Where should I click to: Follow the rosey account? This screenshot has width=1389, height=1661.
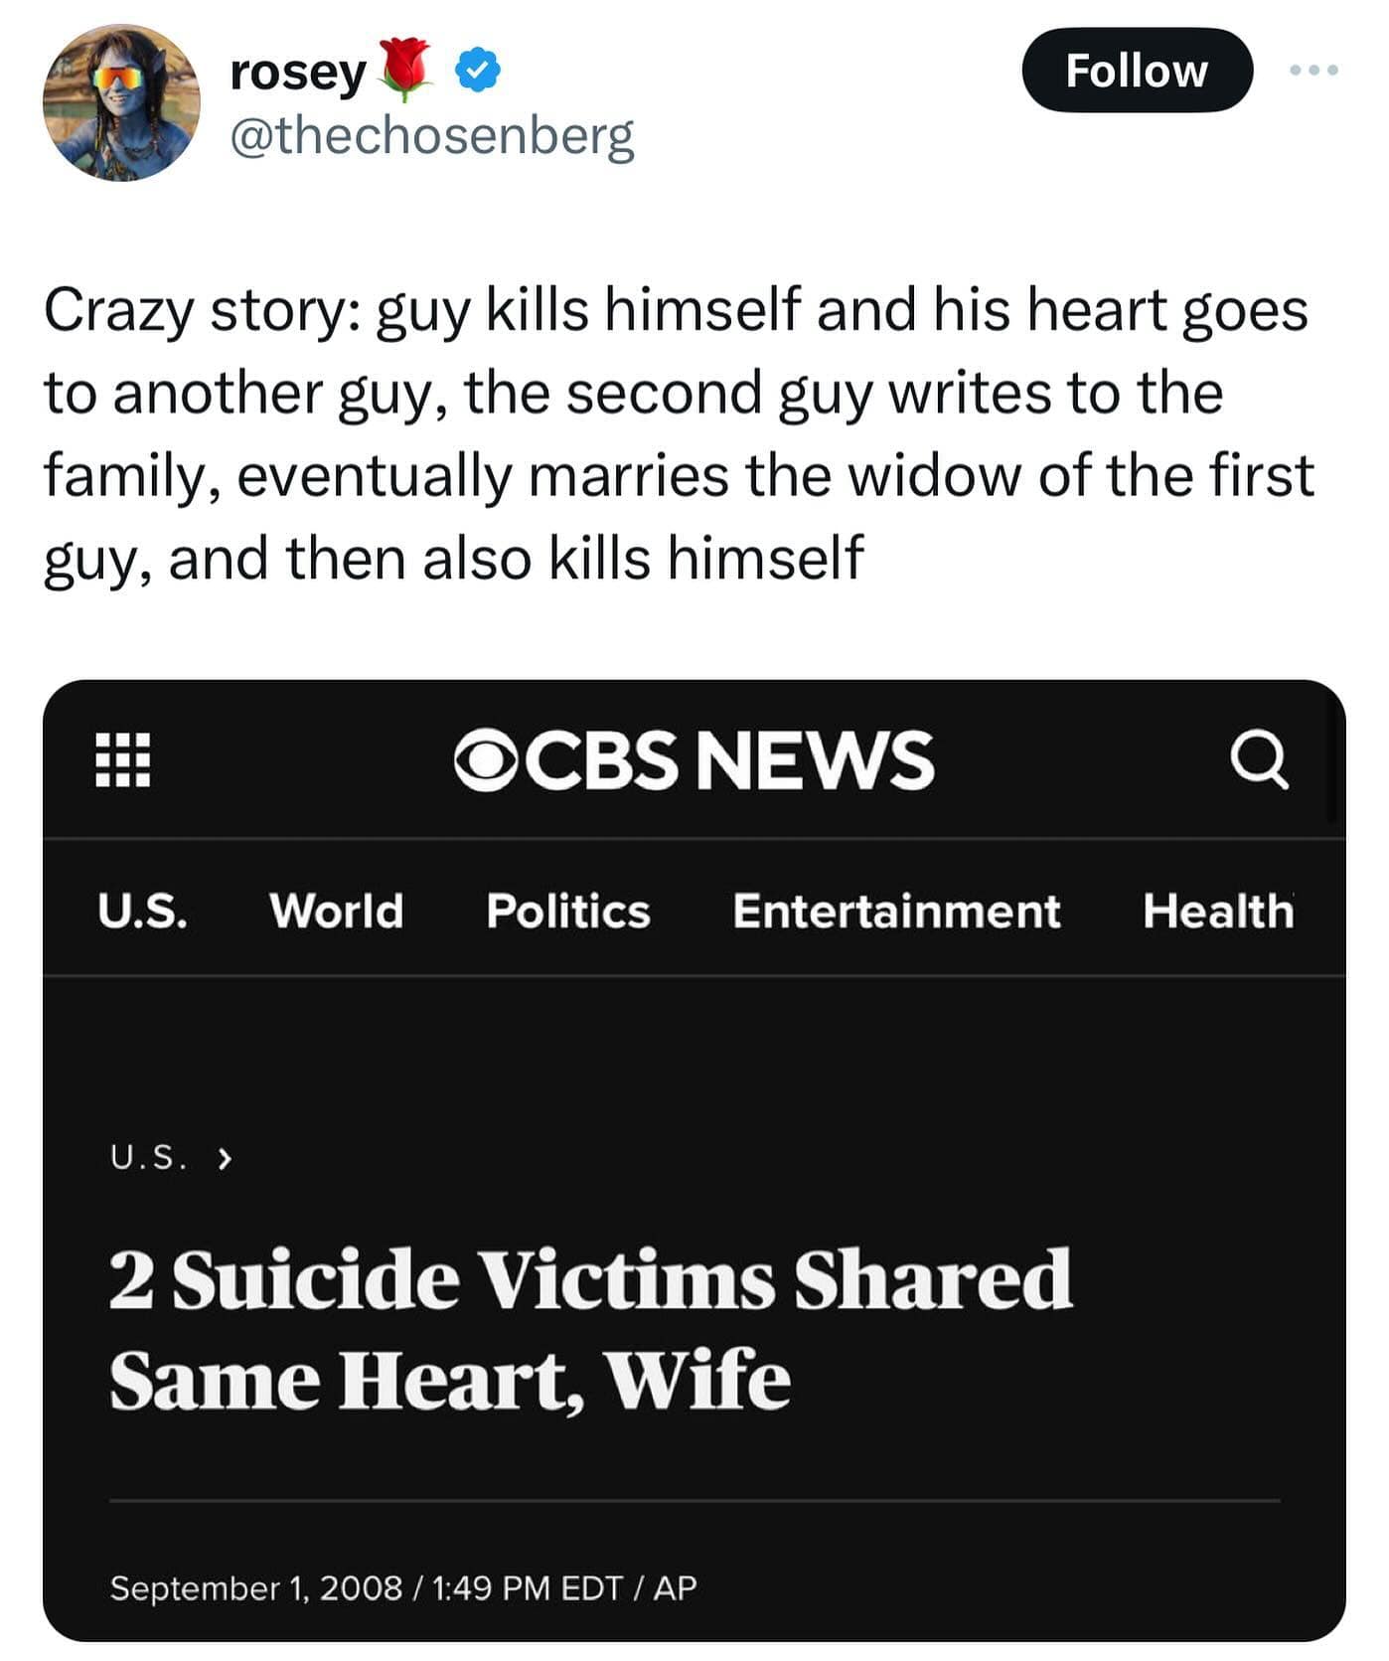[x=1137, y=71]
